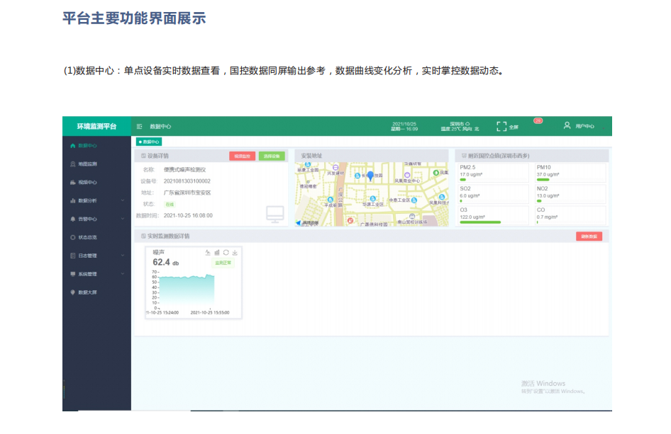Expand the 告警中心 chevron arrow
This screenshot has width=671, height=434.
pyautogui.click(x=123, y=219)
